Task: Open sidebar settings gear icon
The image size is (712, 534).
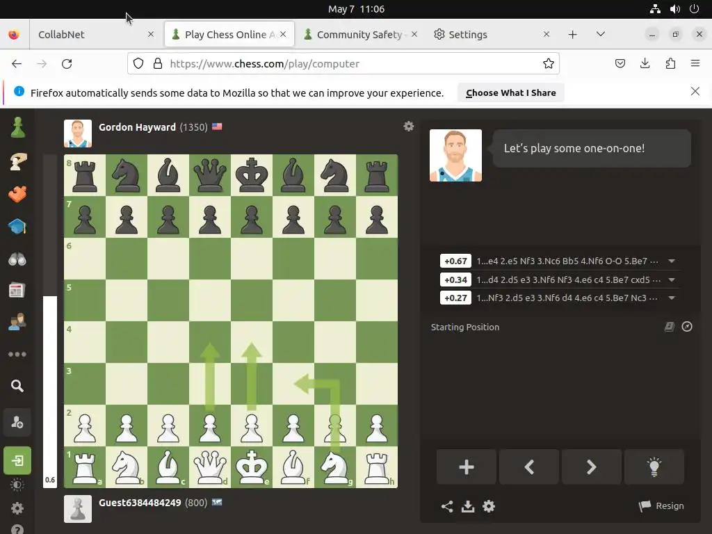Action: tap(17, 508)
